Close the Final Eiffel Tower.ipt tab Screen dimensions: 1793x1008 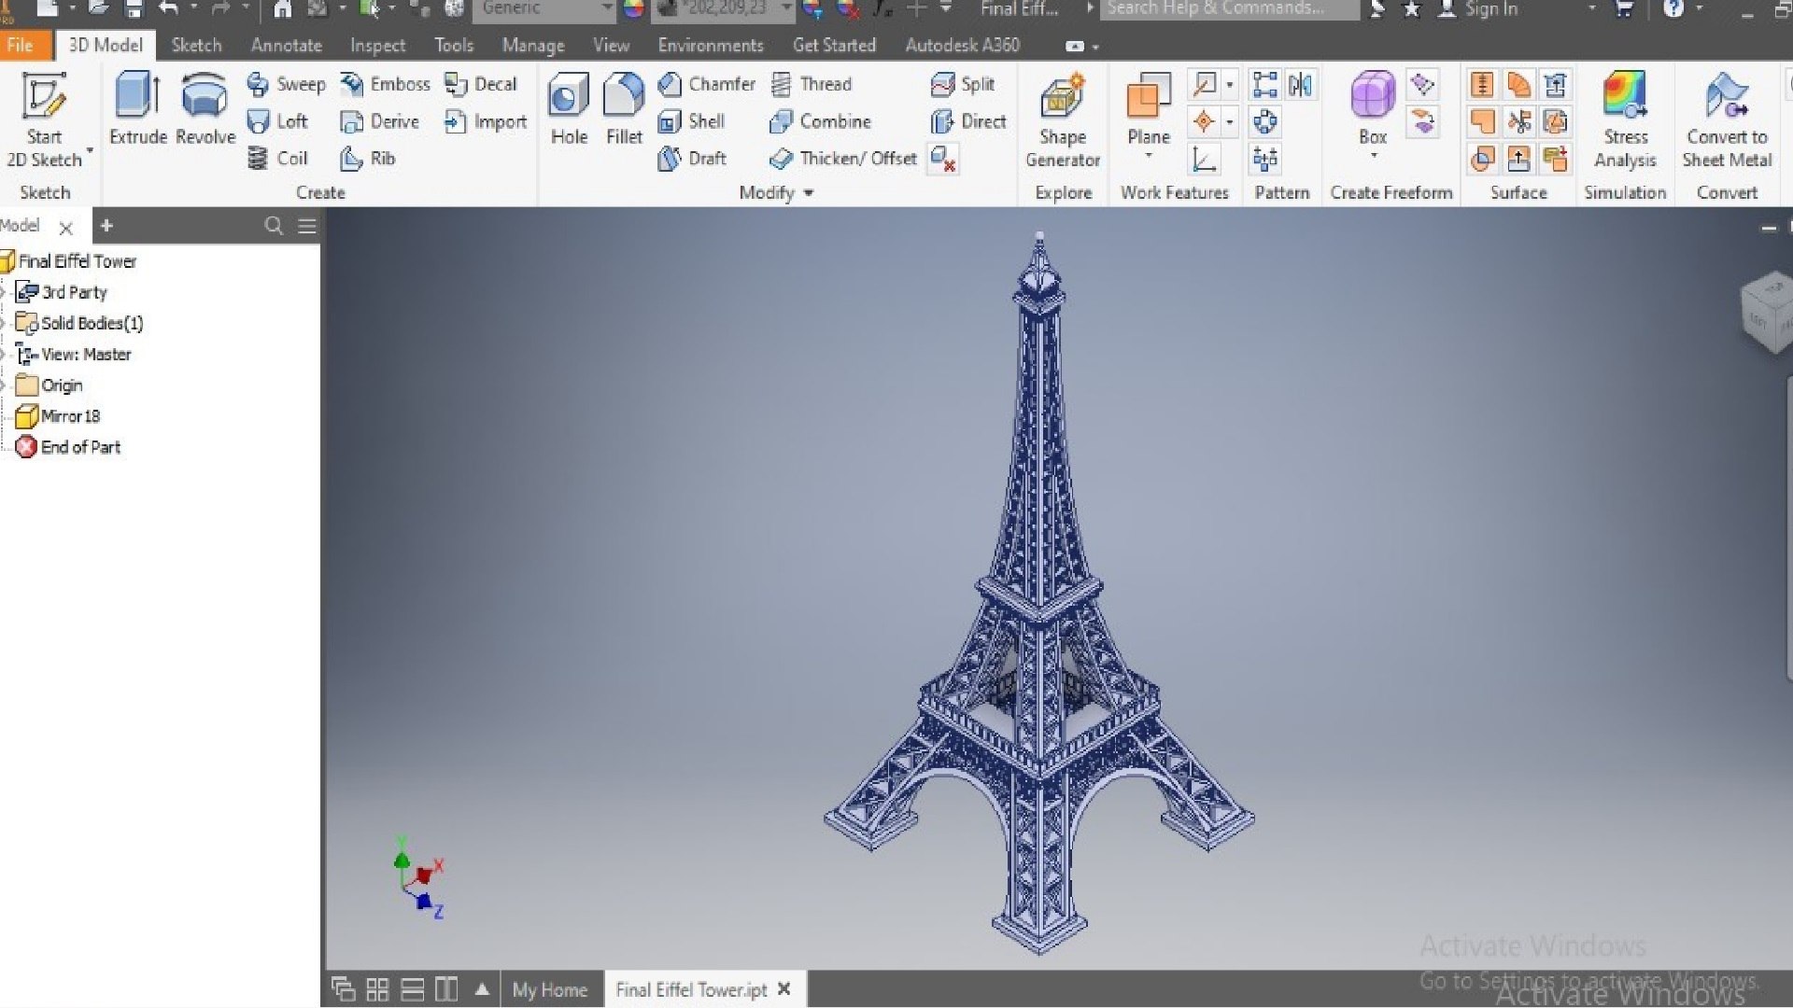click(784, 989)
